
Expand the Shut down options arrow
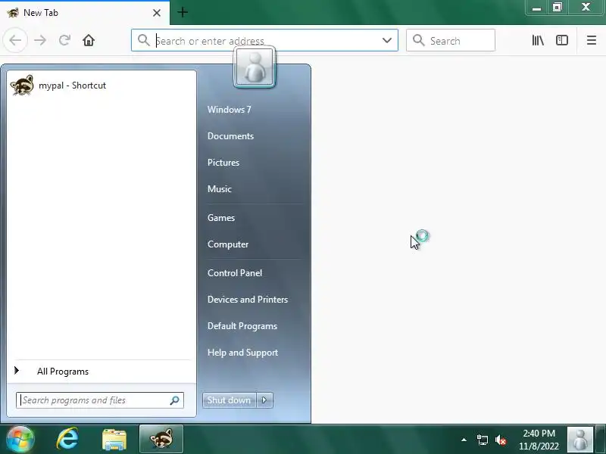coord(264,400)
